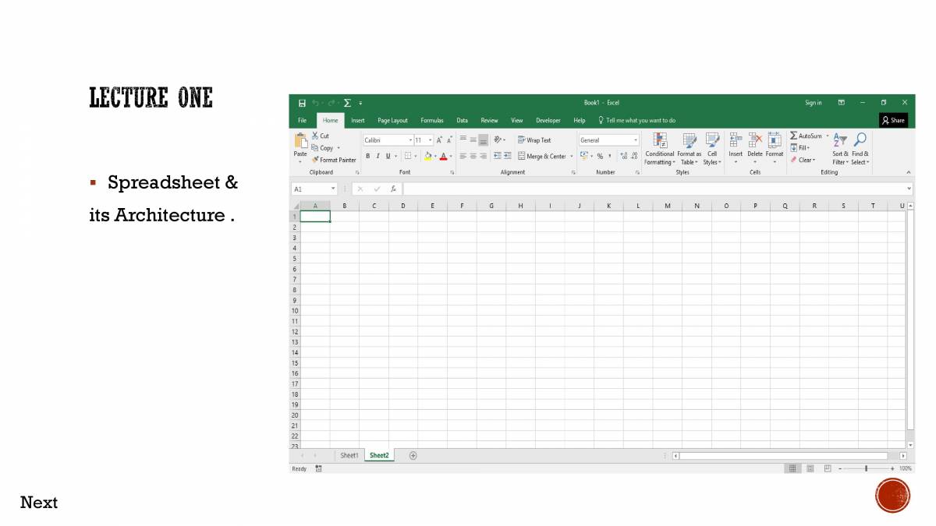Toggle italic formatting
936x526 pixels.
(x=378, y=156)
